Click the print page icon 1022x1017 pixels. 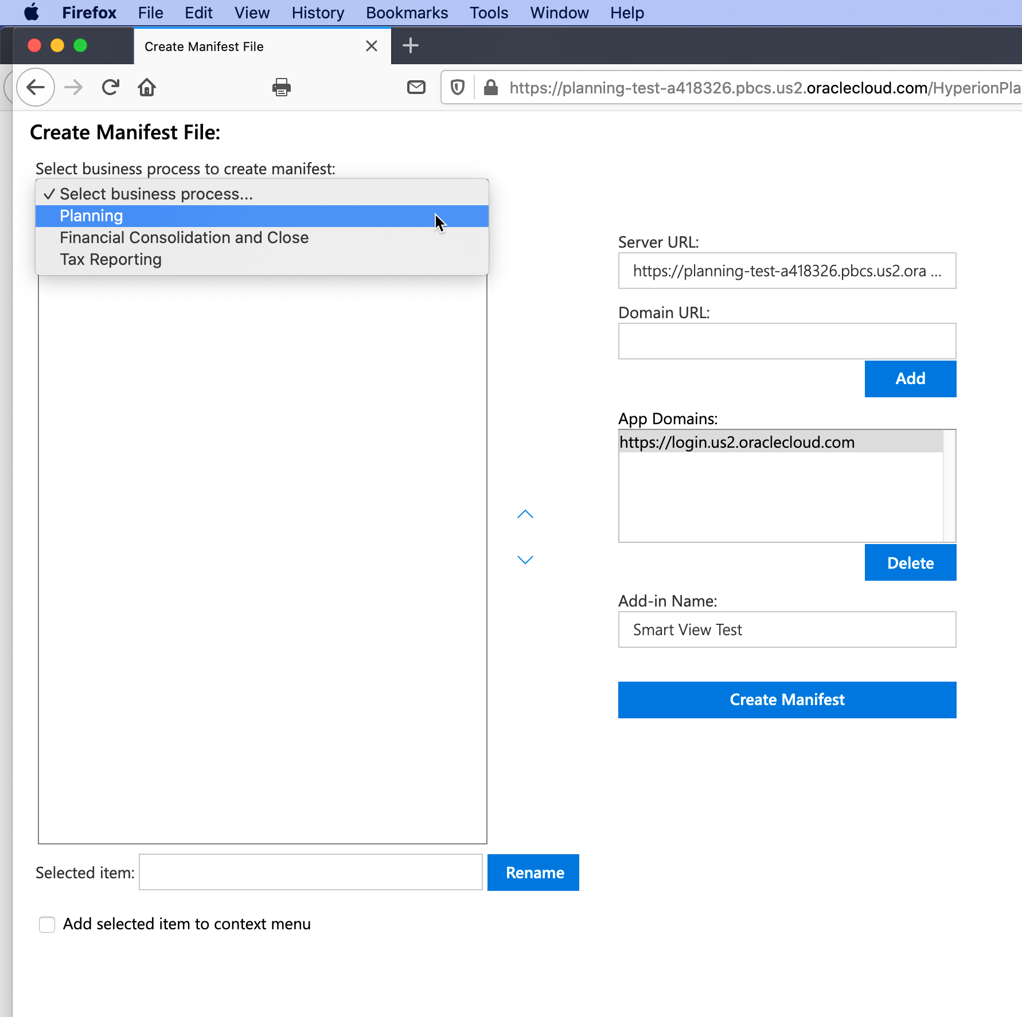coord(282,87)
